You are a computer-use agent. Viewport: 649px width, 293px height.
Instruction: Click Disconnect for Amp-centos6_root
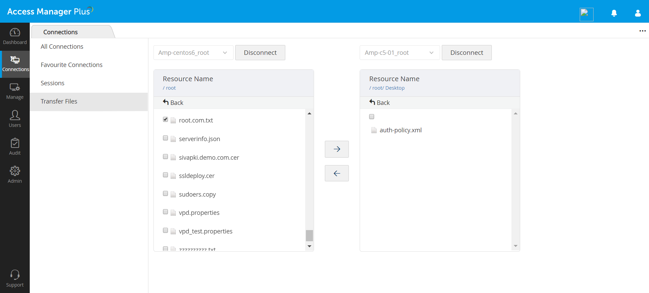[x=260, y=53]
